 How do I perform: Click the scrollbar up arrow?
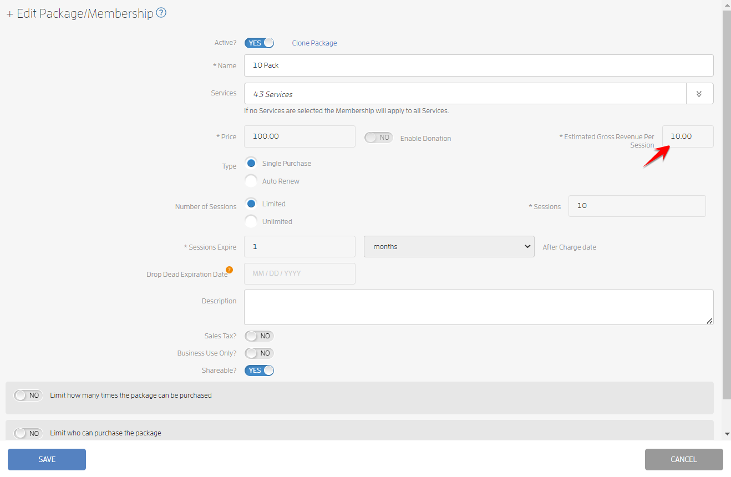click(727, 4)
